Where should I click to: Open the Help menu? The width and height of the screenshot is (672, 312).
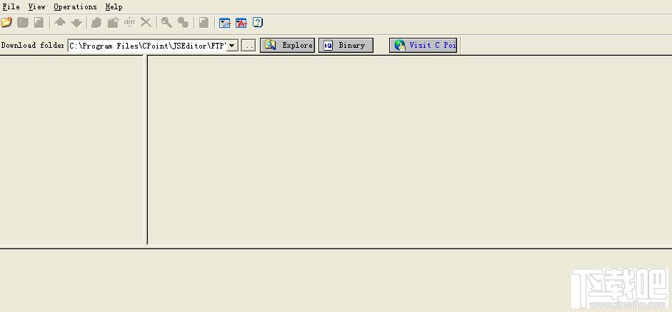click(x=114, y=7)
